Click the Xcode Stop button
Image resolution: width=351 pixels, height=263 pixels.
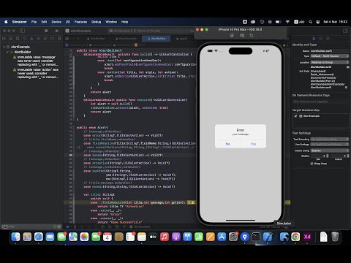pos(46,31)
